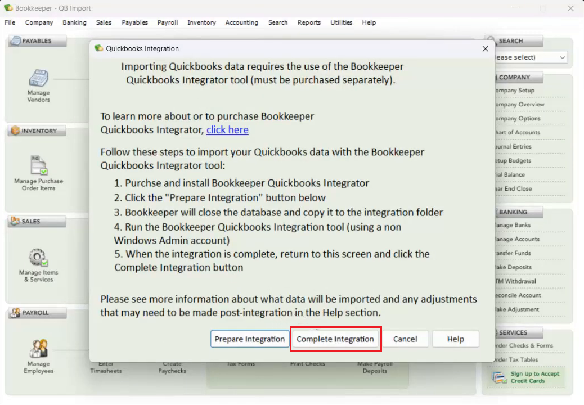Open Reconcile Account link

pos(518,295)
